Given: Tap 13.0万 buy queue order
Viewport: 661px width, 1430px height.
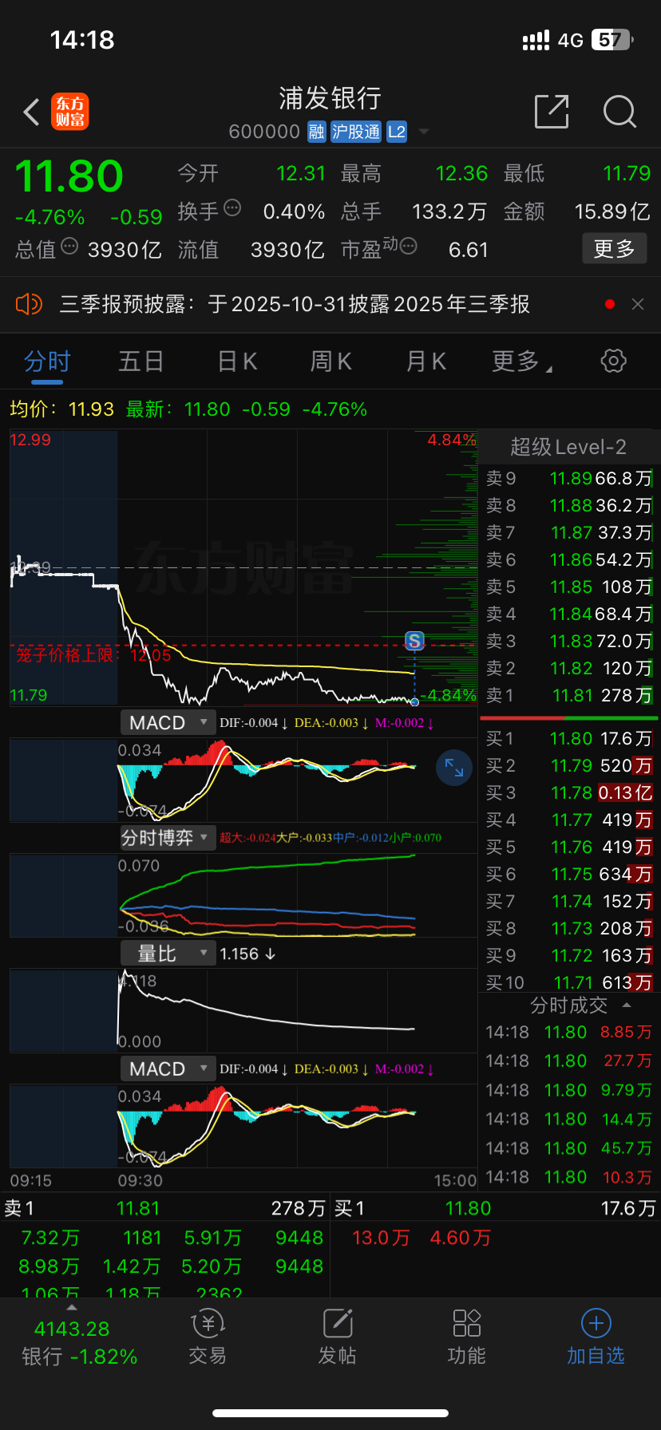Looking at the screenshot, I should pyautogui.click(x=381, y=1238).
